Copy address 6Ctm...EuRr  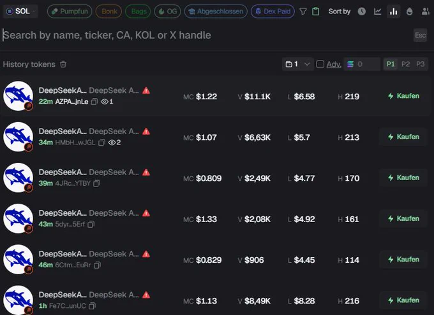(97, 265)
